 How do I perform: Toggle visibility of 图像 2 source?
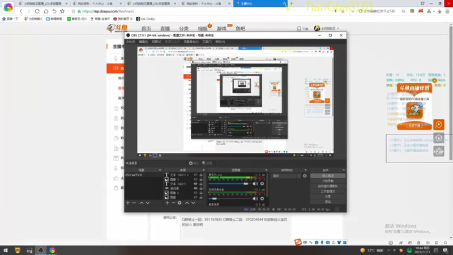pyautogui.click(x=195, y=193)
